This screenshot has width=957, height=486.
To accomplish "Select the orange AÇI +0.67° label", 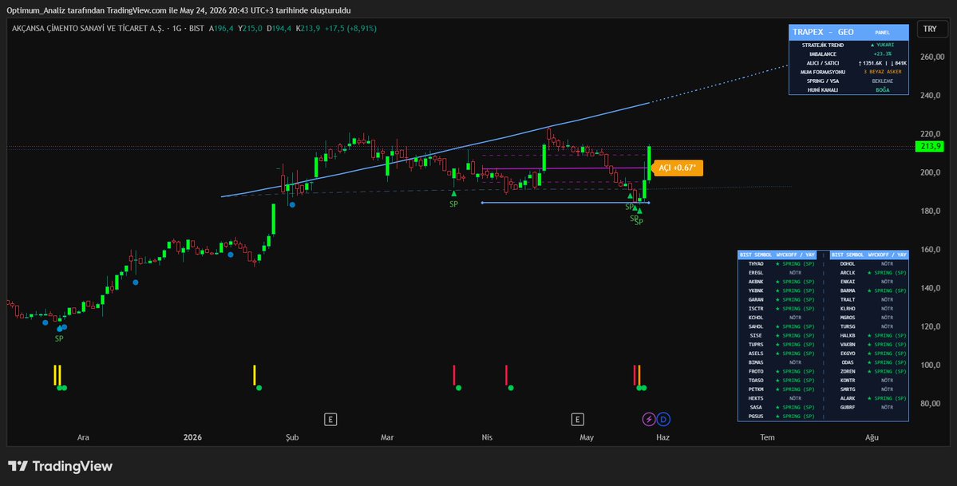I will click(x=680, y=168).
